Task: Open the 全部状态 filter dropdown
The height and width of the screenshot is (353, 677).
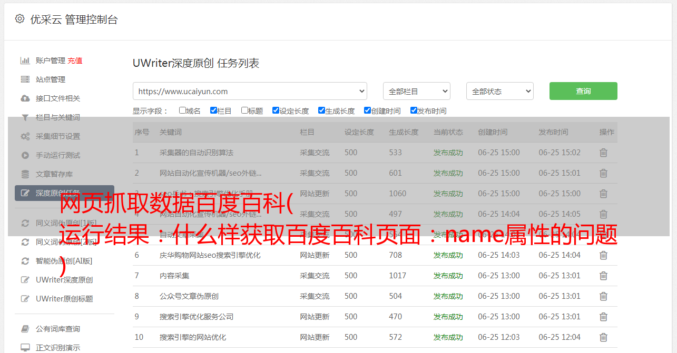Action: tap(499, 91)
